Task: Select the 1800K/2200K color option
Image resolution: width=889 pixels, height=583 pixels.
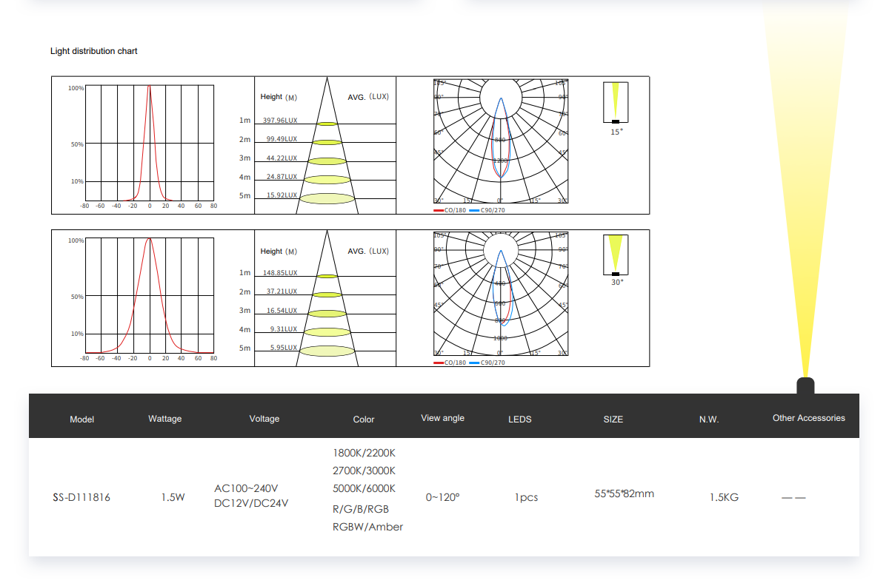Action: pos(364,453)
